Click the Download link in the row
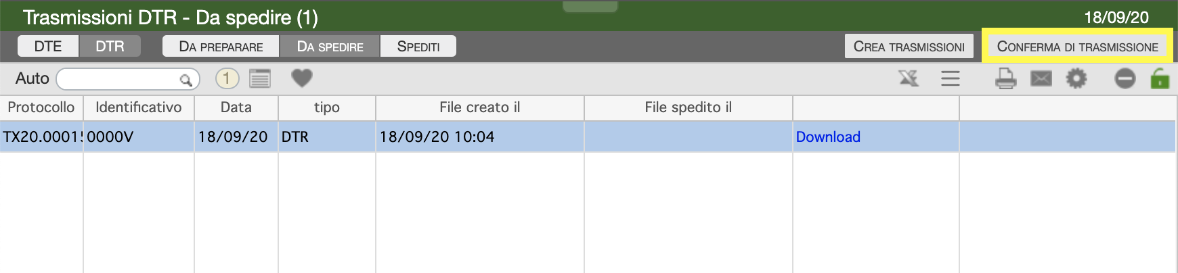The width and height of the screenshot is (1178, 273). [x=828, y=136]
